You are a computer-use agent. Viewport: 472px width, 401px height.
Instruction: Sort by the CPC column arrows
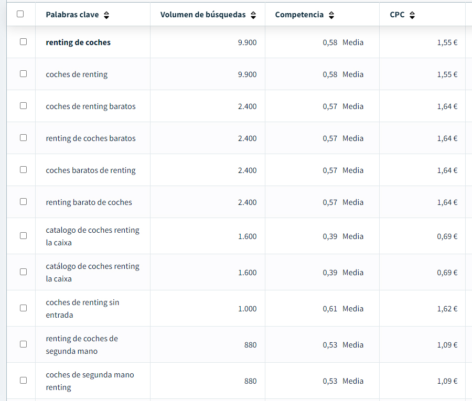[x=412, y=15]
